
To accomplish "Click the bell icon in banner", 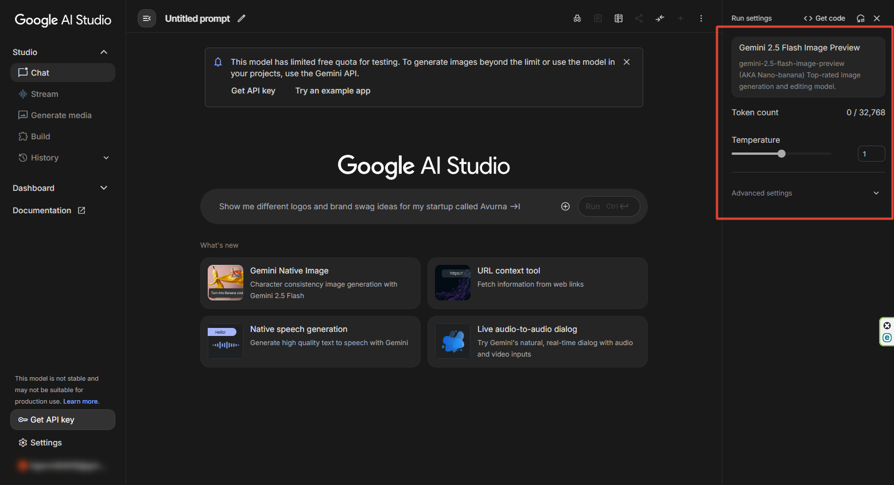I will 218,62.
